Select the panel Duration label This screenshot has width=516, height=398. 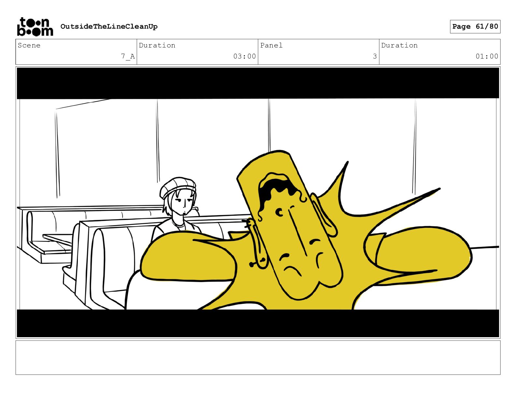pyautogui.click(x=399, y=45)
